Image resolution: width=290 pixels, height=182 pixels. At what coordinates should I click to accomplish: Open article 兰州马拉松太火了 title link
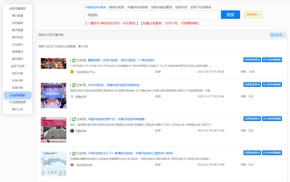[130, 153]
